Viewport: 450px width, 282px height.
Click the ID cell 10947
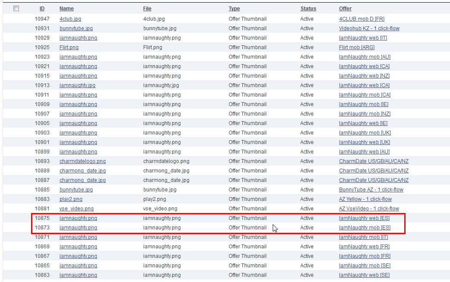42,19
